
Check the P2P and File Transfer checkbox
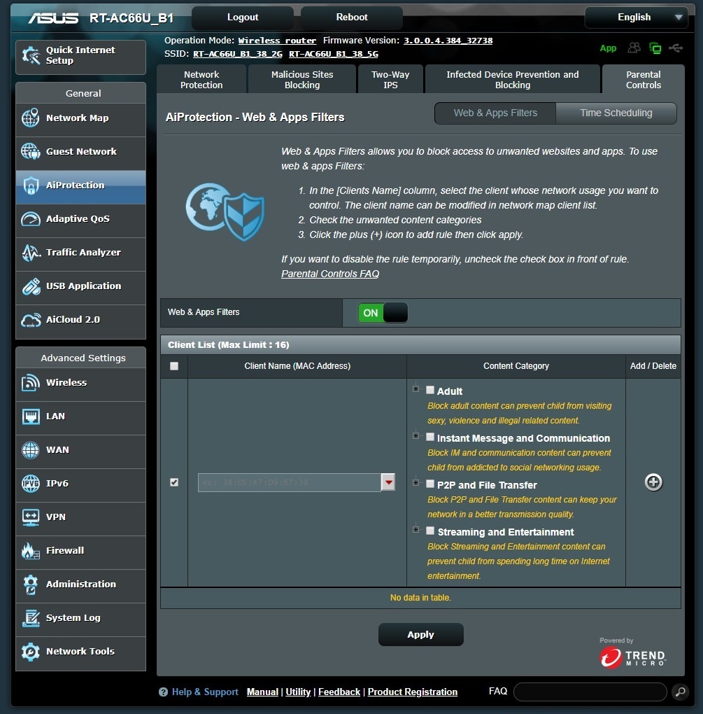(x=430, y=484)
